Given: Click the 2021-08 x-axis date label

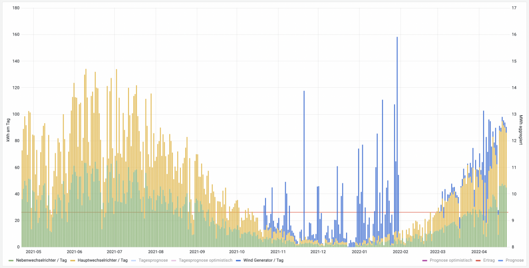Looking at the screenshot, I should point(156,252).
